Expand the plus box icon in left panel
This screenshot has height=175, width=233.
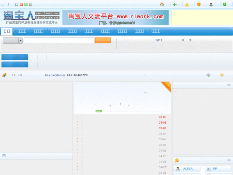(4, 156)
